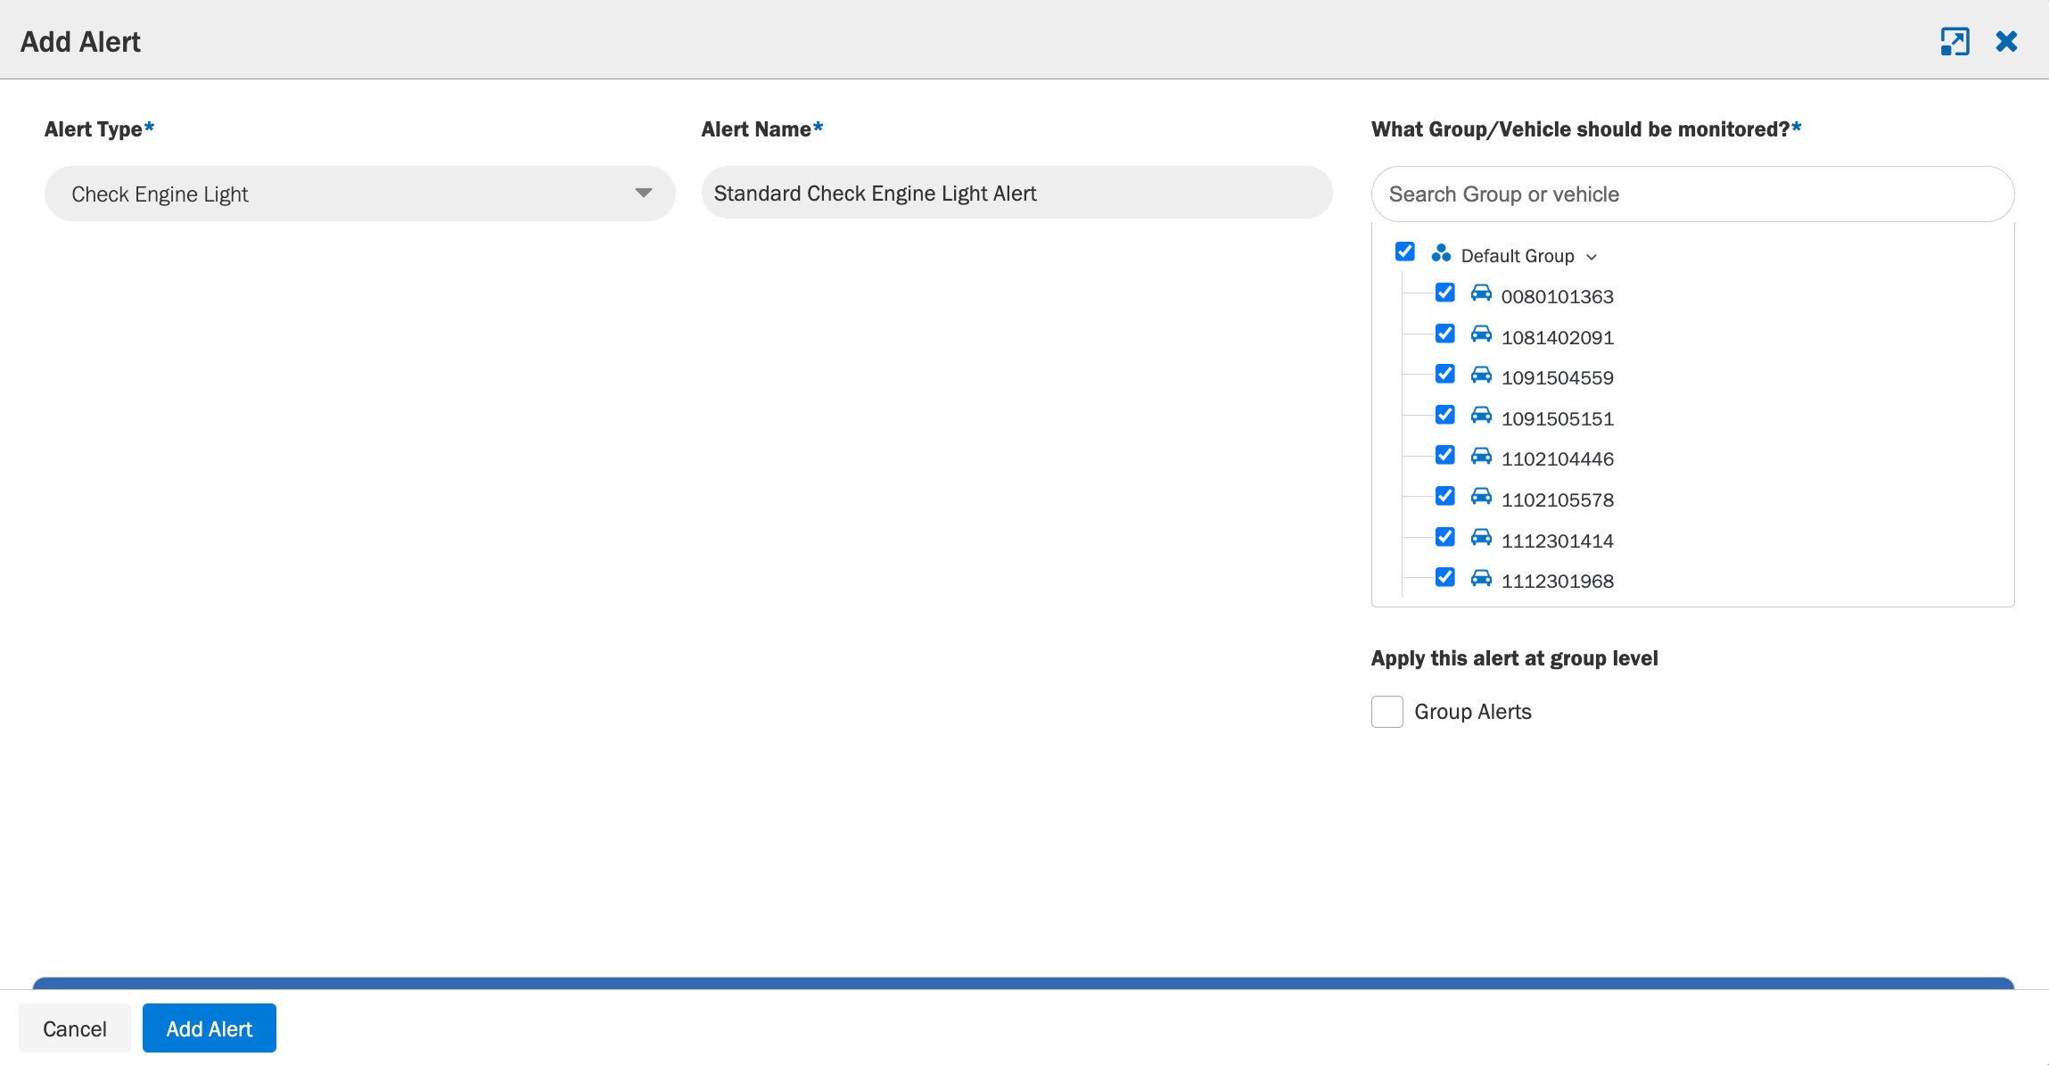The height and width of the screenshot is (1065, 2049).
Task: Uncheck vehicle 0080101363
Action: [1445, 293]
